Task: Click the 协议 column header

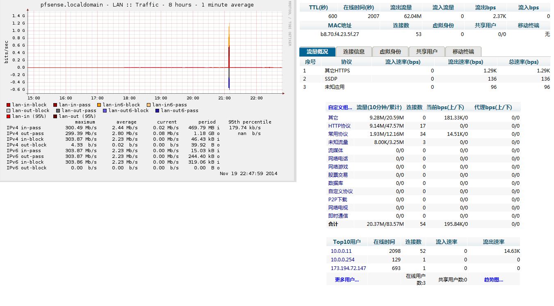Action: pyautogui.click(x=347, y=62)
